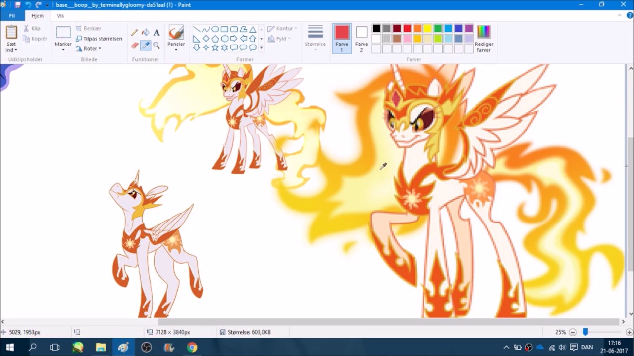Open File Explorer from the taskbar
This screenshot has height=356, width=634.
click(101, 348)
